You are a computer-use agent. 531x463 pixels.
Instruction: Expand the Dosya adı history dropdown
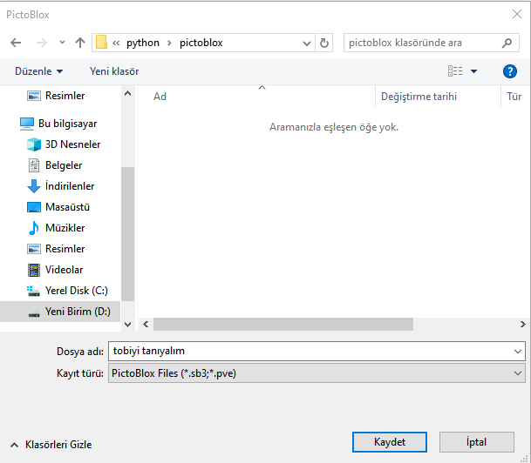coord(519,351)
